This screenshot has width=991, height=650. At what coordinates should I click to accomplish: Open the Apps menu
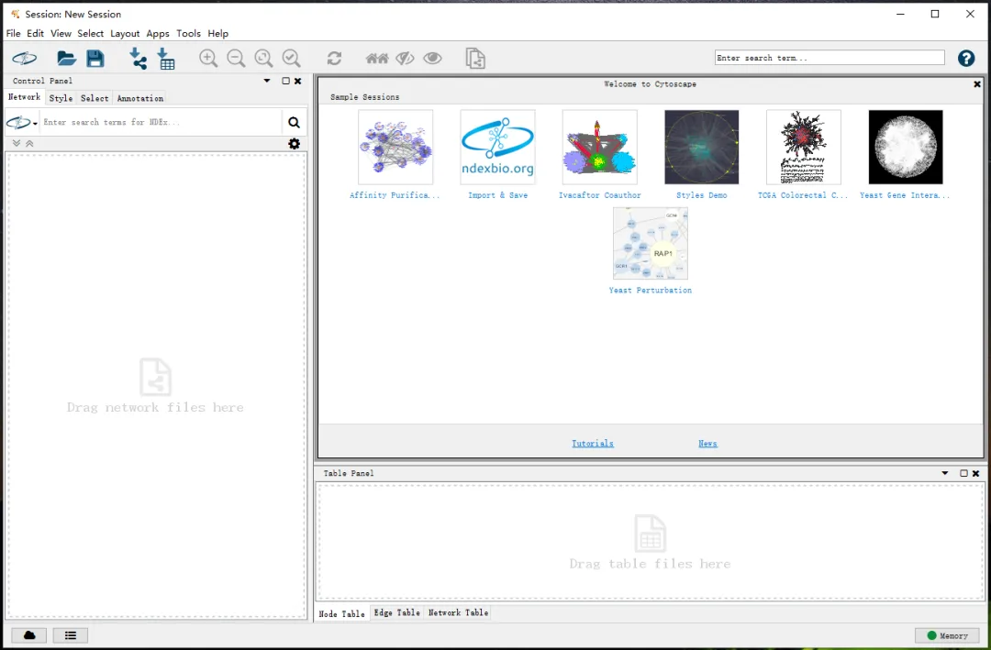tap(158, 34)
